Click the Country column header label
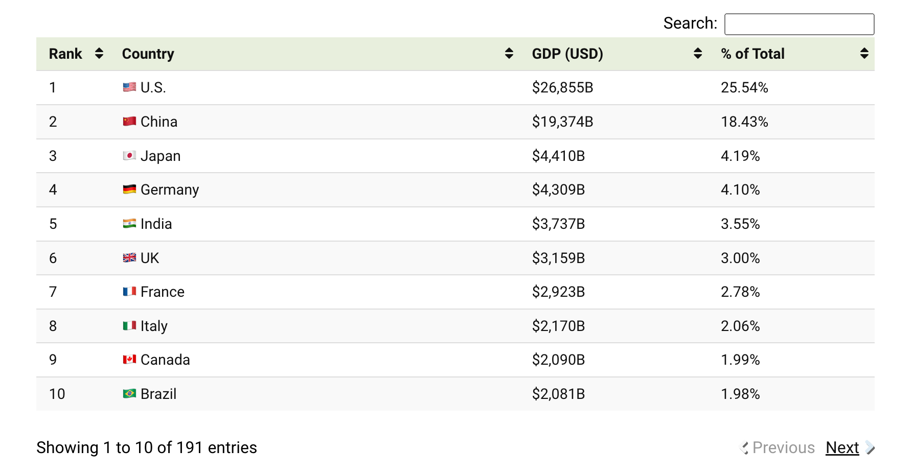Image resolution: width=913 pixels, height=473 pixels. tap(148, 54)
